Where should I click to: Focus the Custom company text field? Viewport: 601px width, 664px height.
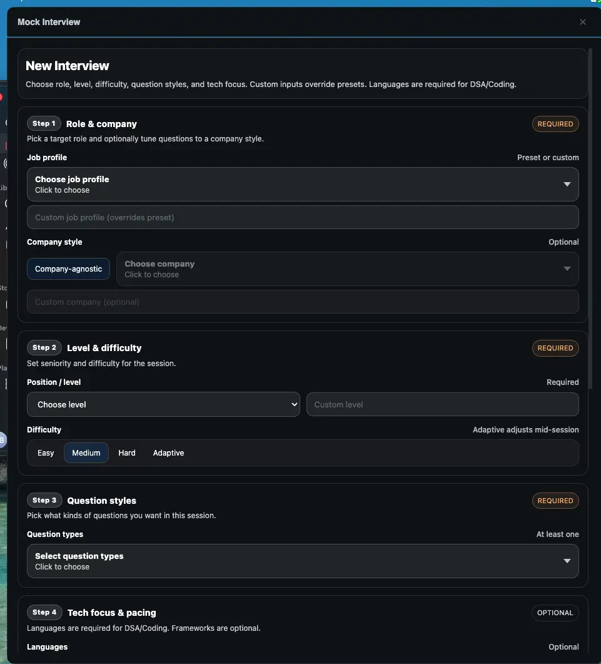[302, 302]
